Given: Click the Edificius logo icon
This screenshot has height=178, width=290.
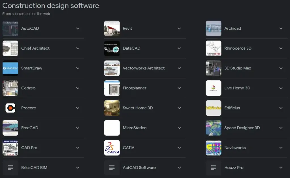Looking at the screenshot, I should tap(213, 108).
